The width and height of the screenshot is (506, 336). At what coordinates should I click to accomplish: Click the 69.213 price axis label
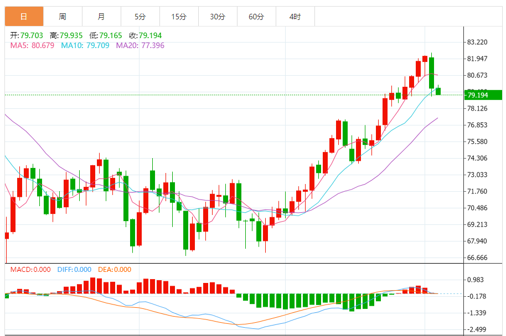click(x=477, y=224)
